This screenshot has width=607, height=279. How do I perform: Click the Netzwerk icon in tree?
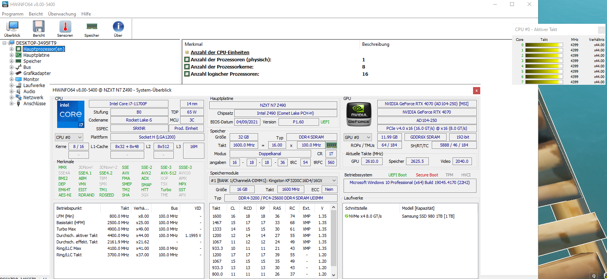[18, 97]
